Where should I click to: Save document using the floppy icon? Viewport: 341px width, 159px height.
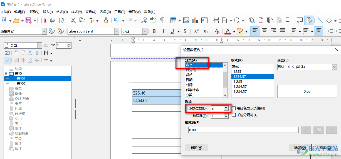[28, 20]
